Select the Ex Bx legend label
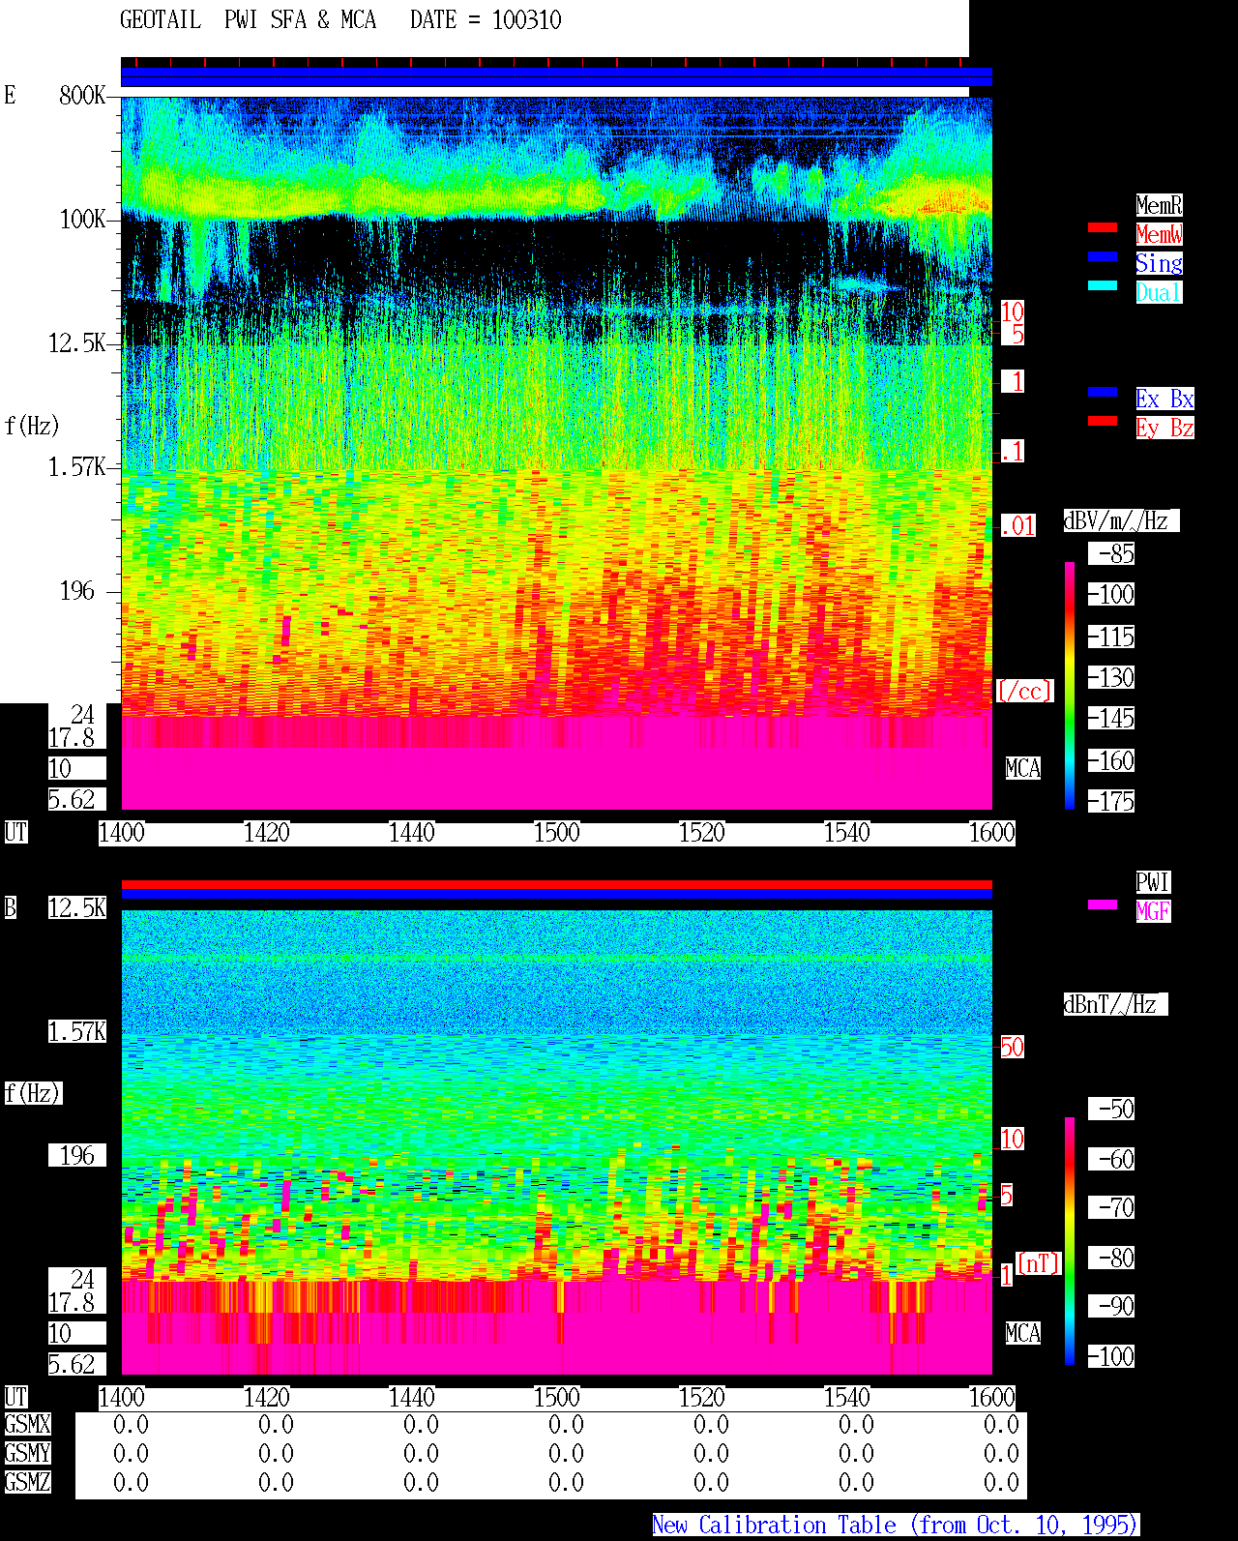The height and width of the screenshot is (1541, 1238). 1164,399
